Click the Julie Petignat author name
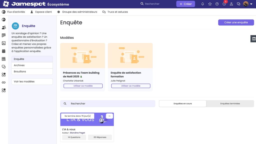256x144 pixels. coord(118,81)
